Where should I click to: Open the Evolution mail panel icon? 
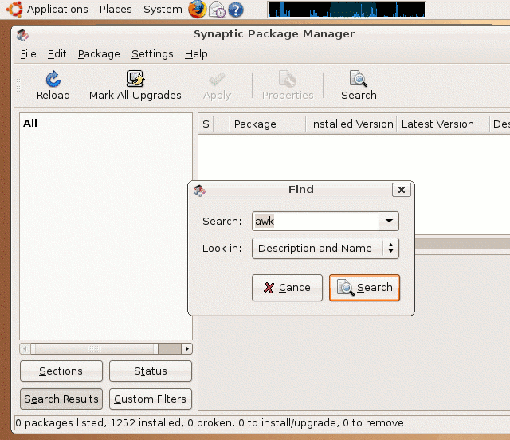click(217, 9)
